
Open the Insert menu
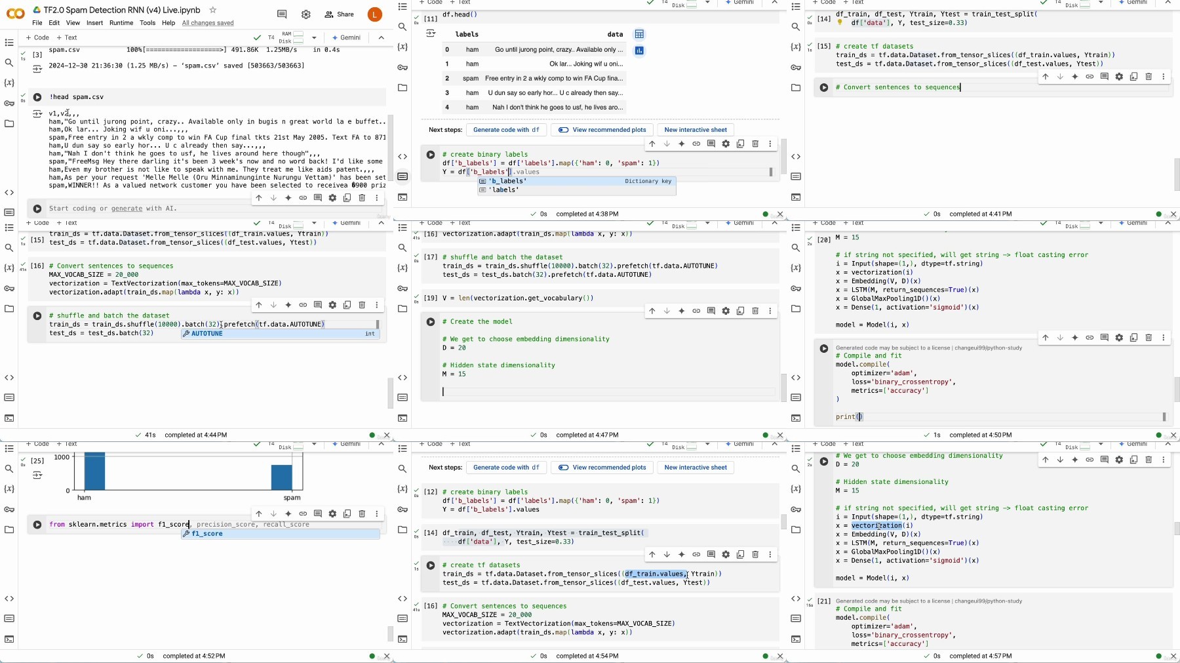[94, 23]
